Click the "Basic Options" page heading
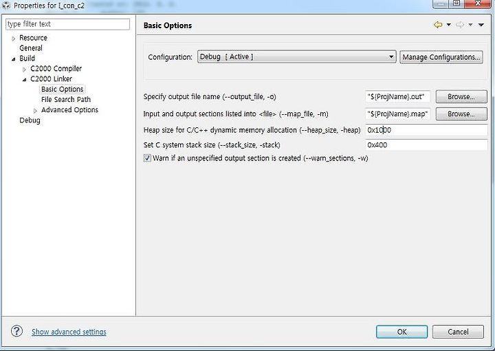The height and width of the screenshot is (351, 495). pos(168,25)
